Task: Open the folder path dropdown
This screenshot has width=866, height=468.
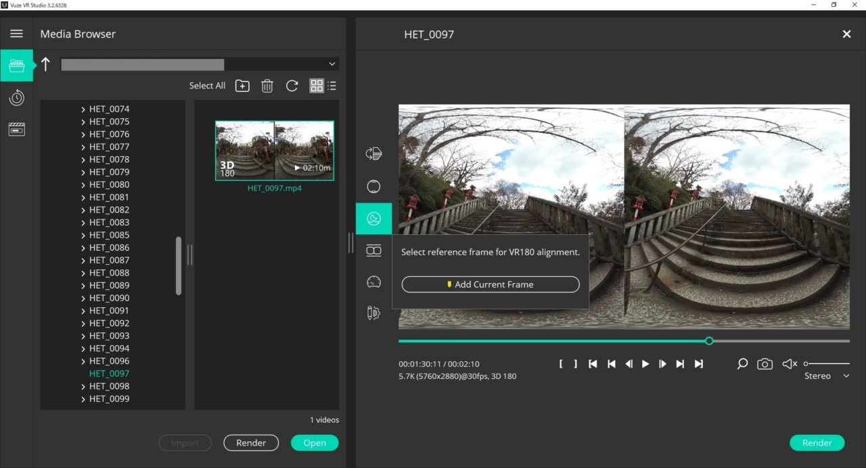Action: 332,64
